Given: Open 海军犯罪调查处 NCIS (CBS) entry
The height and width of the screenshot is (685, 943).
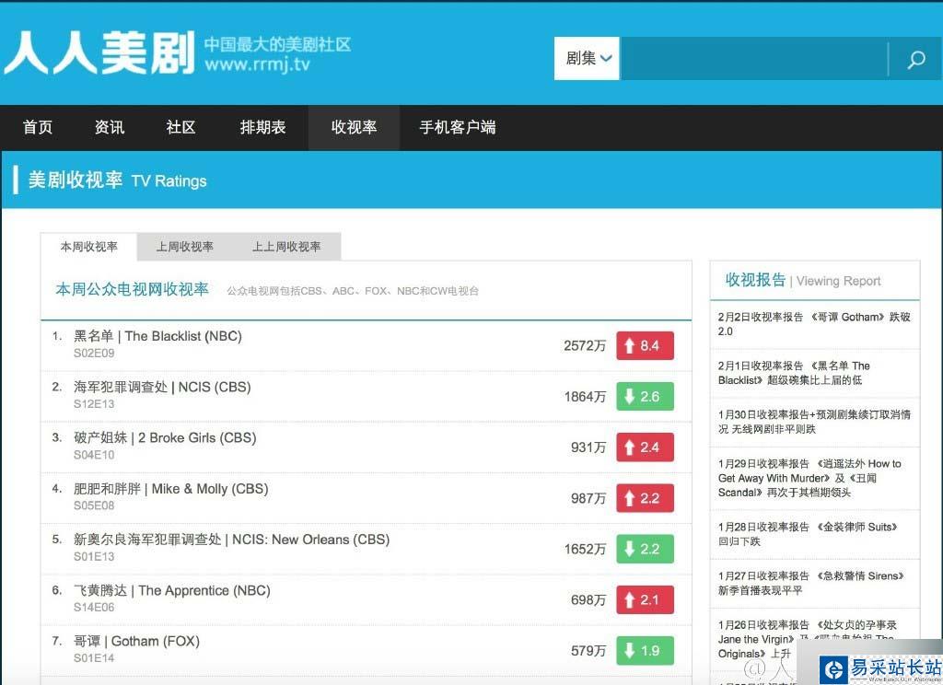Looking at the screenshot, I should point(162,387).
